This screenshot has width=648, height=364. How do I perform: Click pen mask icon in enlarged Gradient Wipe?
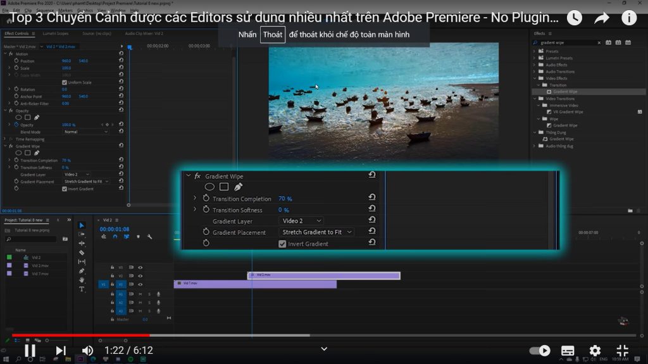[x=238, y=187]
